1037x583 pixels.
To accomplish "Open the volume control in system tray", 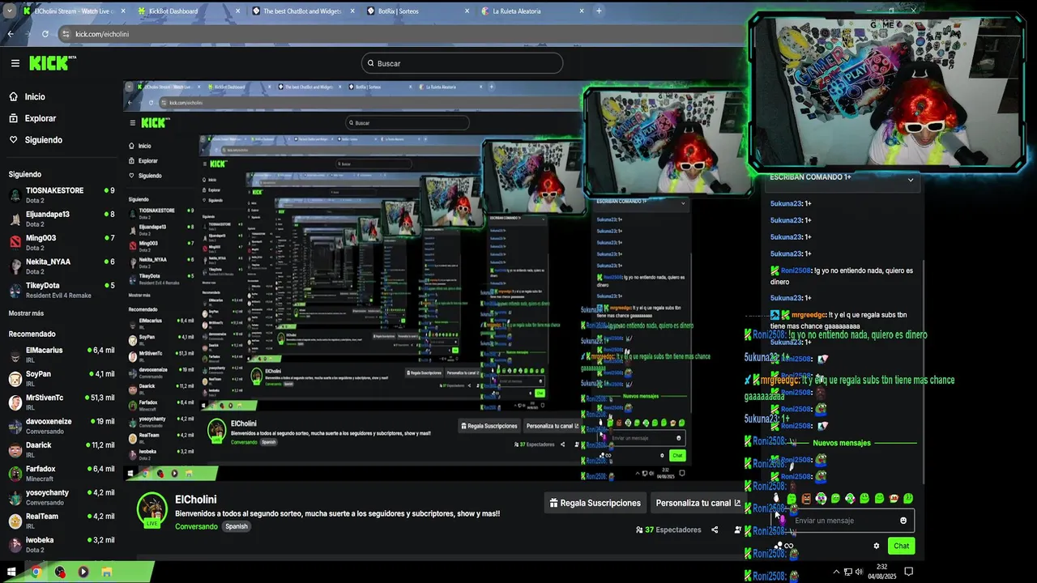I will 859,572.
